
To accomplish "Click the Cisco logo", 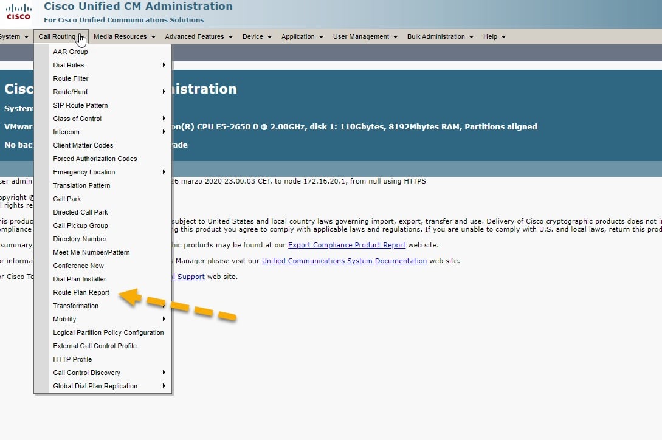I will pyautogui.click(x=18, y=12).
